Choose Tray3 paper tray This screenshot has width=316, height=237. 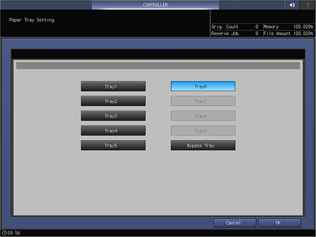[113, 116]
